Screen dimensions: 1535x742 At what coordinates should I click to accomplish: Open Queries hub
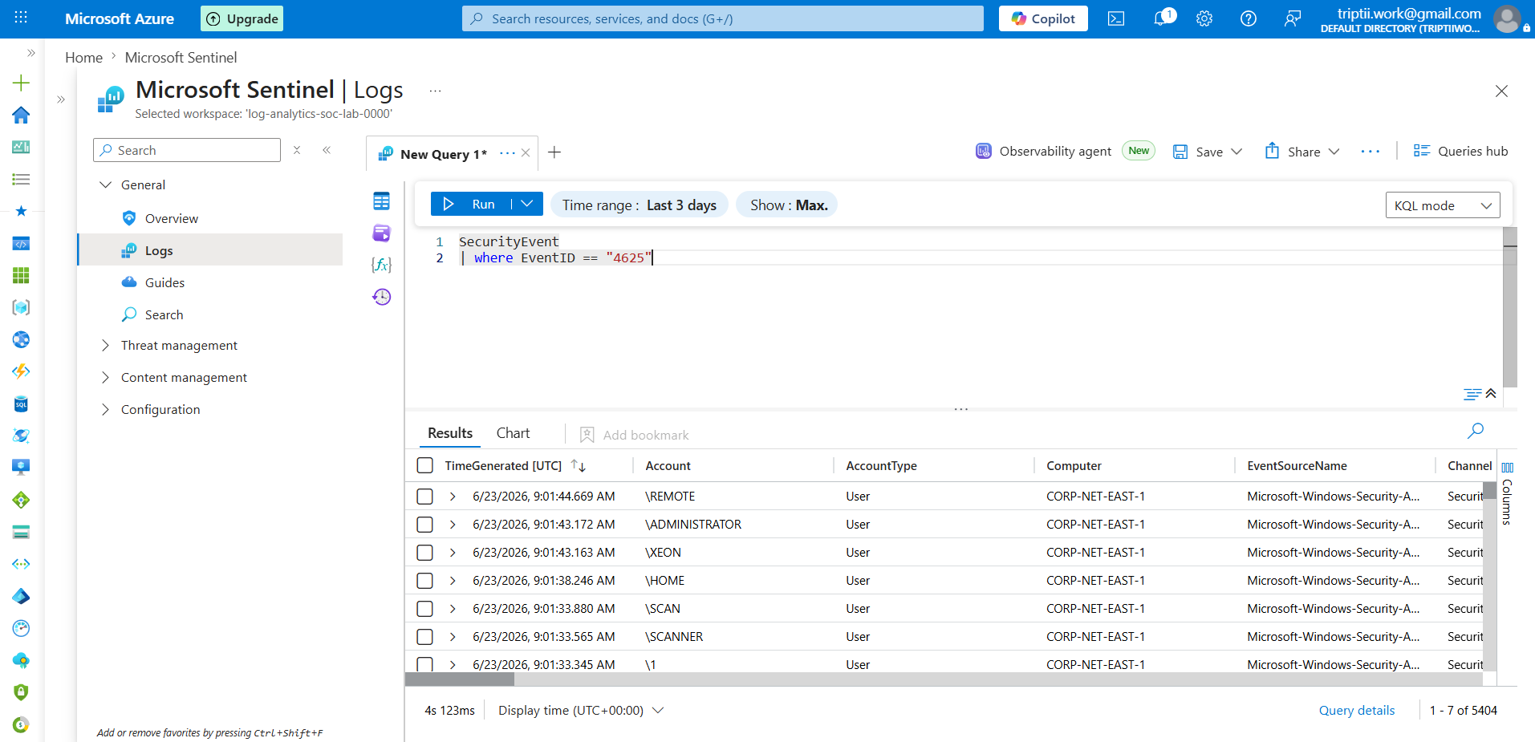[x=1460, y=151]
